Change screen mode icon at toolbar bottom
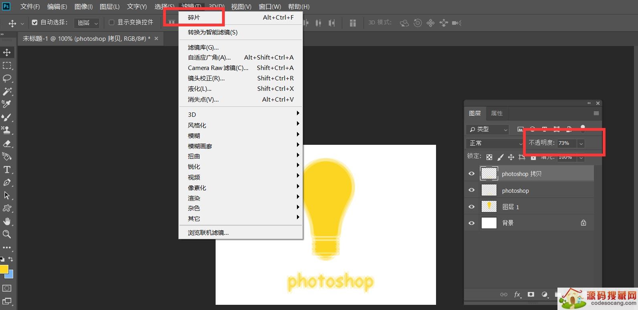Image resolution: width=638 pixels, height=310 pixels. (7, 301)
